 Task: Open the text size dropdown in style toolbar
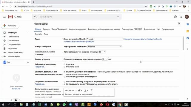(x=80, y=90)
